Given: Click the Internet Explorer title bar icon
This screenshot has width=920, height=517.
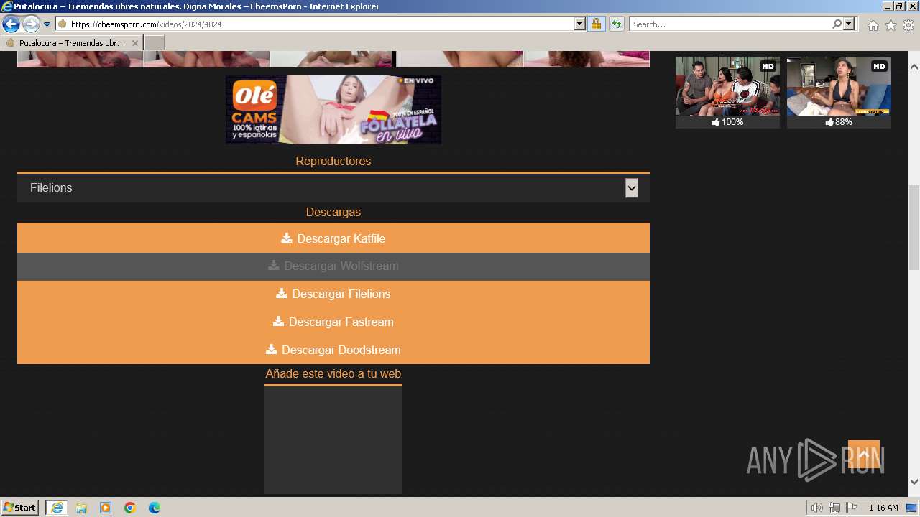Looking at the screenshot, I should [x=7, y=6].
